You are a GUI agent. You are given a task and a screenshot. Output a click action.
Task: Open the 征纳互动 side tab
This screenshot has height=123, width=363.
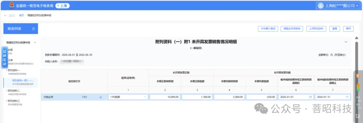pyautogui.click(x=5, y=58)
